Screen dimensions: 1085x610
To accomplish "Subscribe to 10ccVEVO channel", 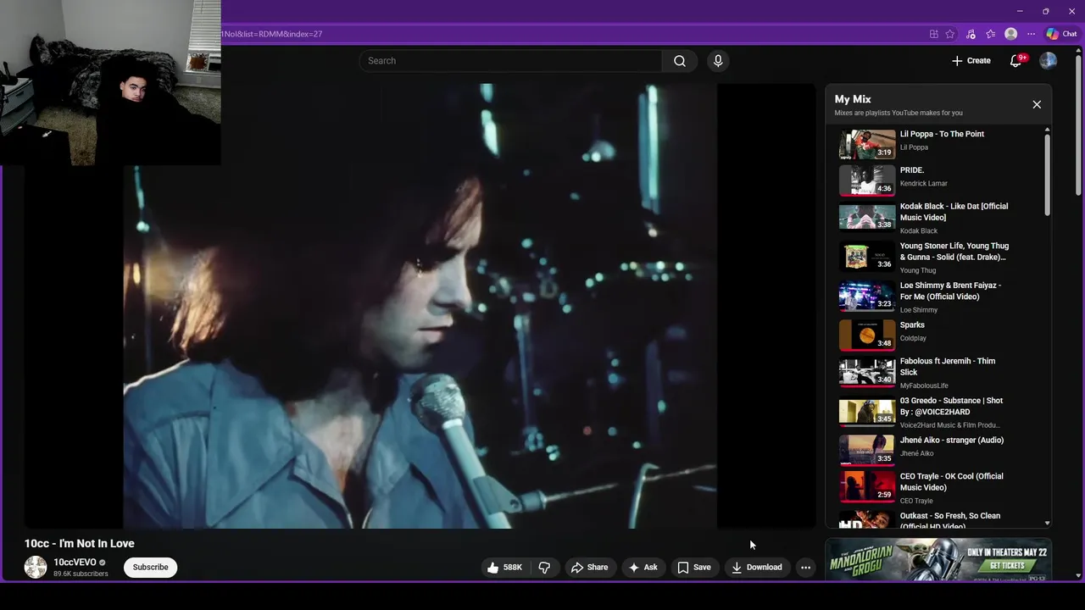I will click(150, 568).
